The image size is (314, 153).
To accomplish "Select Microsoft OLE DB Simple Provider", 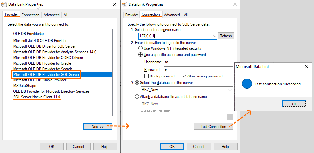I will pyautogui.click(x=40, y=80).
